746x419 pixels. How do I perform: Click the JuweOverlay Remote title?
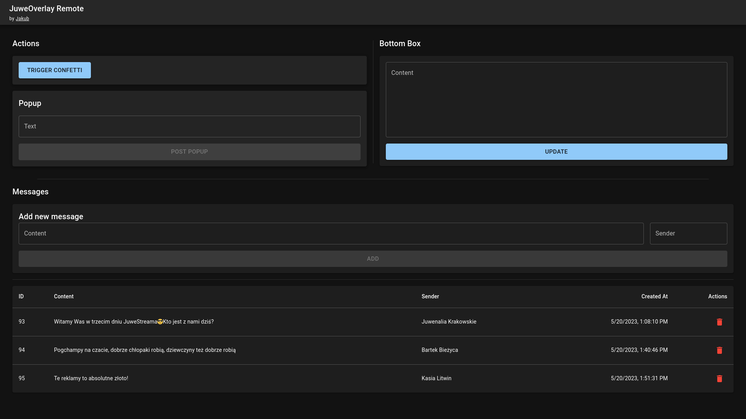pos(46,8)
